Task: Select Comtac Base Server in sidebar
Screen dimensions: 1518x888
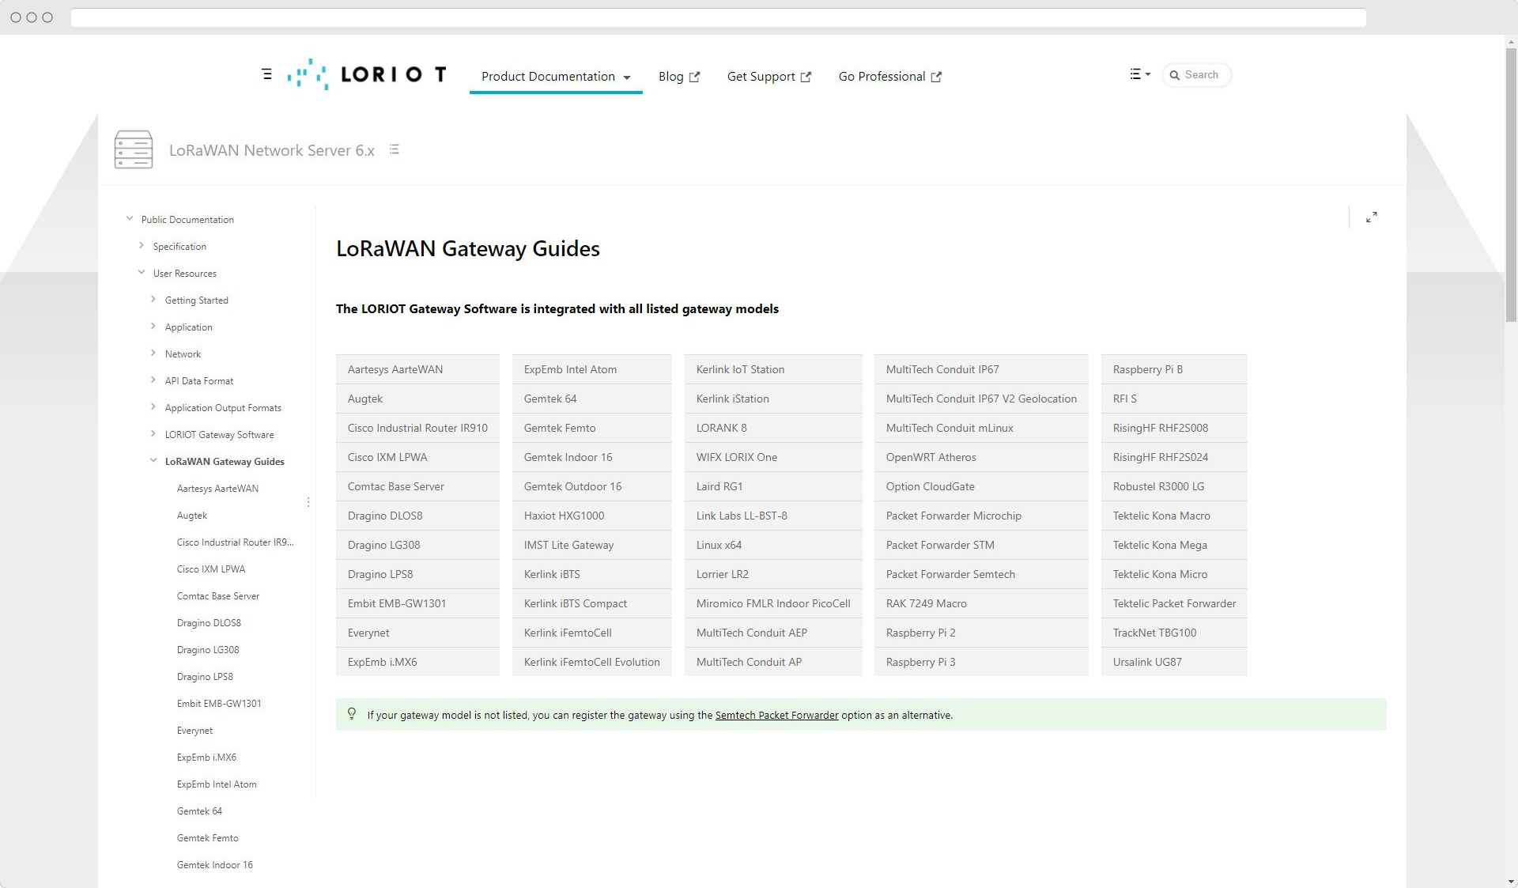Action: tap(218, 596)
